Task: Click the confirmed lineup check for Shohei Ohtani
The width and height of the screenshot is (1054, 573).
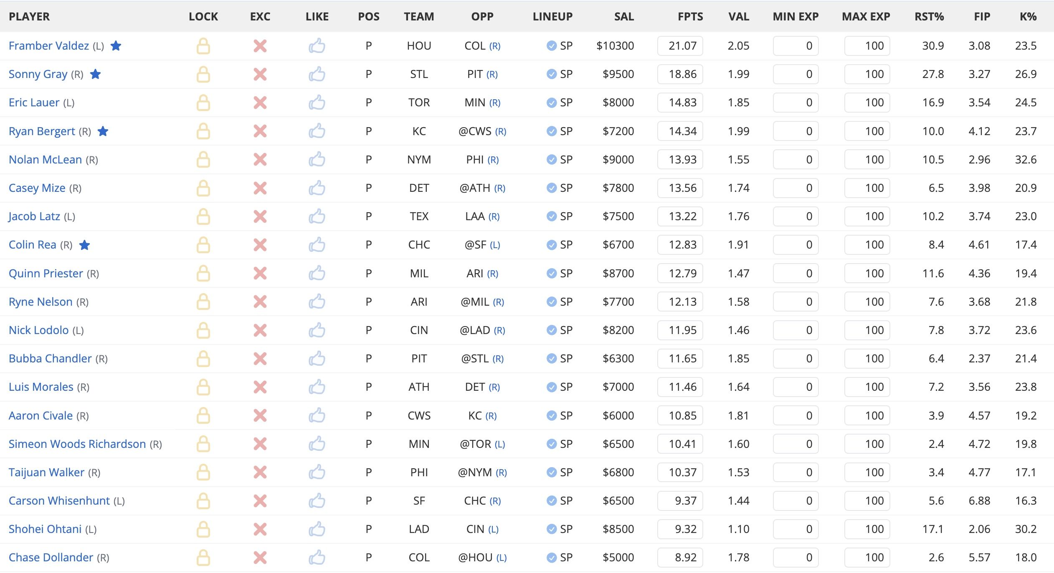Action: point(551,529)
